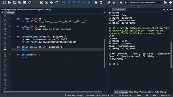Image resolution: width=173 pixels, height=97 pixels.
Task: Open editor pane options menu
Action: pos(104,13)
